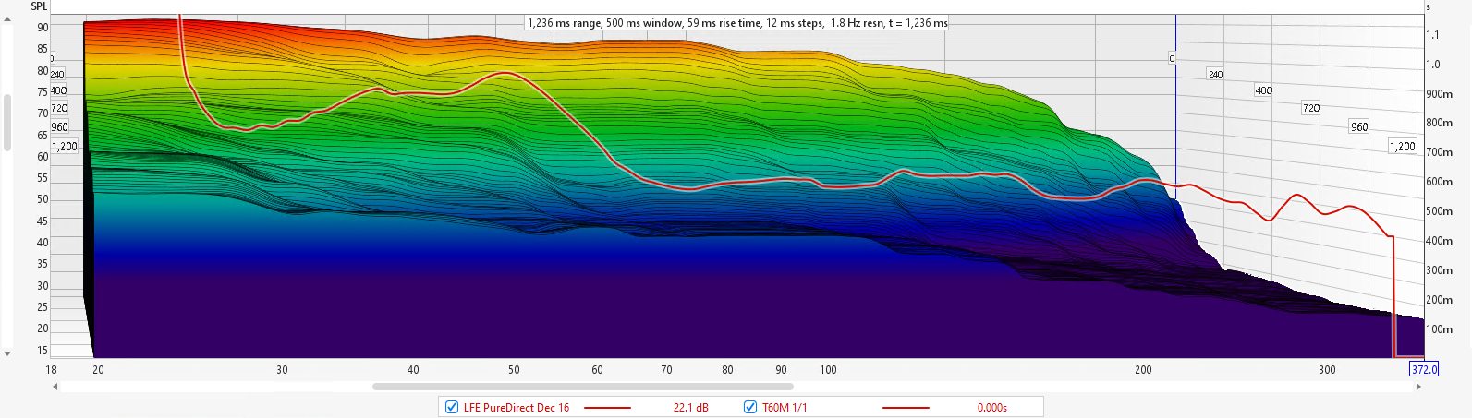
Task: Click the 22.1 dB readout value
Action: coord(690,407)
